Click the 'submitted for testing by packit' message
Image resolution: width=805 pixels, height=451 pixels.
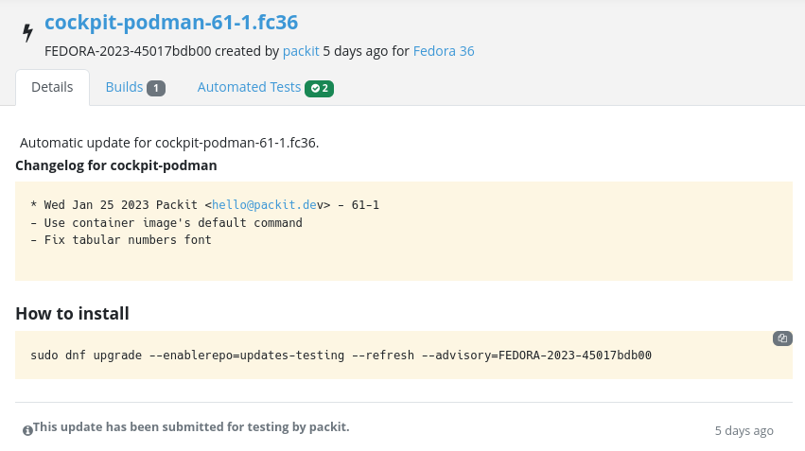click(191, 427)
